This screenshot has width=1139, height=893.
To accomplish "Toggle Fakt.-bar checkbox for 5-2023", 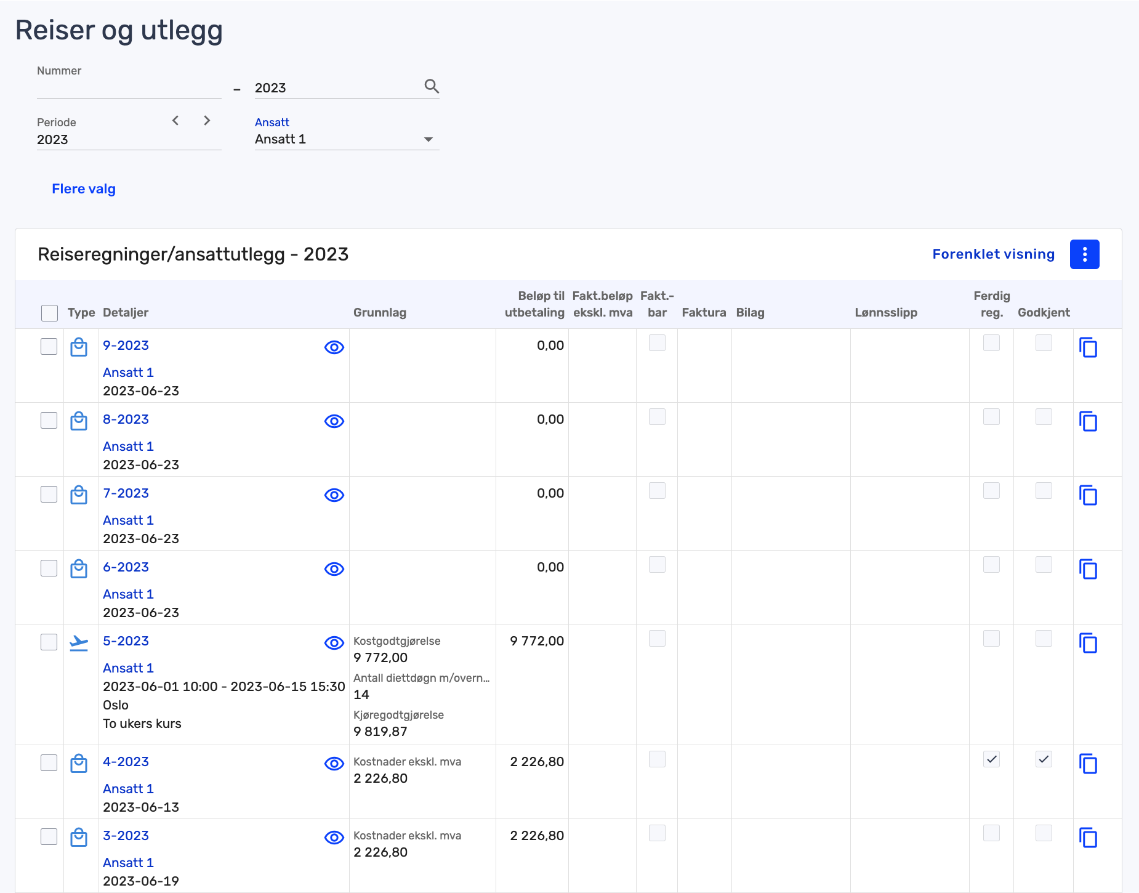I will click(657, 639).
